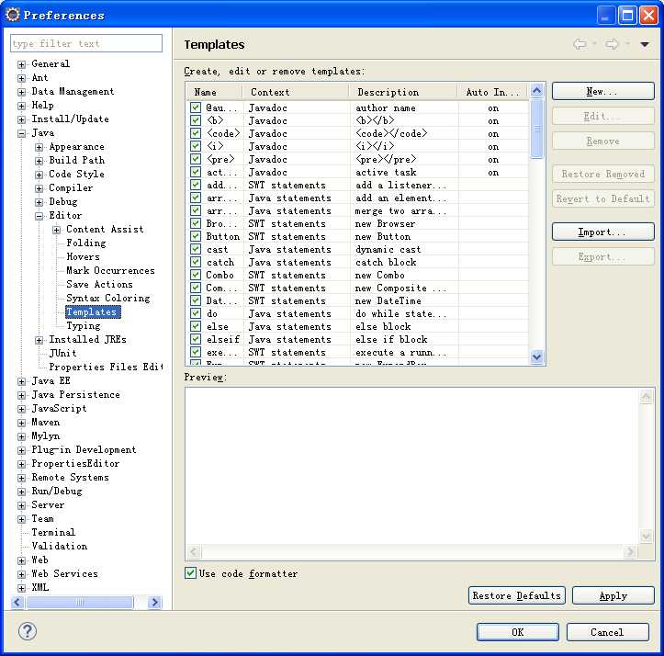Uncheck the elseif template checkbox
This screenshot has width=664, height=656.
[196, 339]
